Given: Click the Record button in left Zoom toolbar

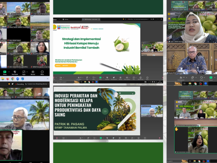Looking at the screenshot, I should [33, 72].
